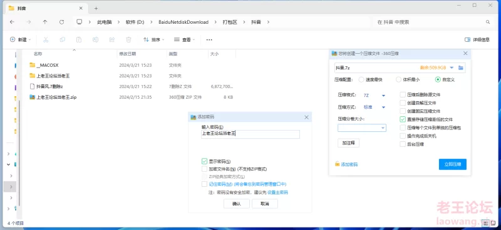
Task: Enable 操作完成后关机 checkbox
Action: (x=403, y=136)
